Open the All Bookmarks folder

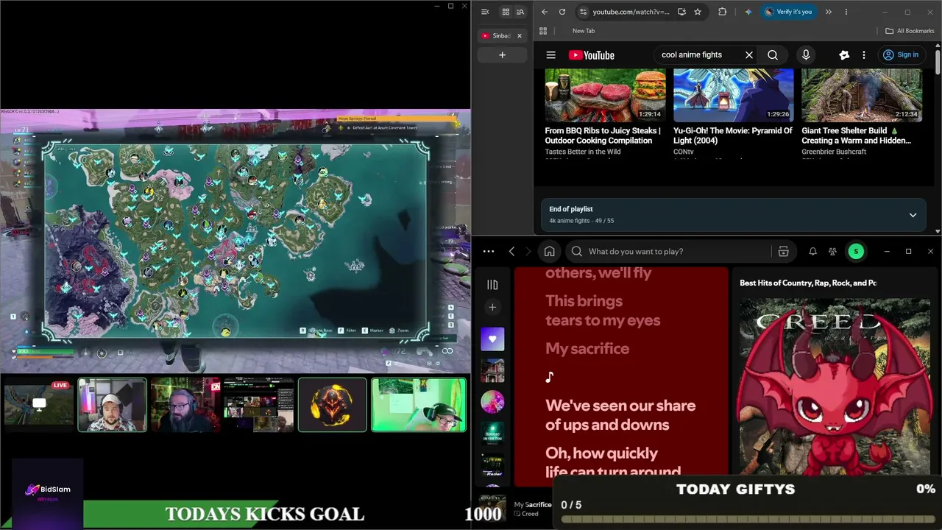click(x=910, y=31)
